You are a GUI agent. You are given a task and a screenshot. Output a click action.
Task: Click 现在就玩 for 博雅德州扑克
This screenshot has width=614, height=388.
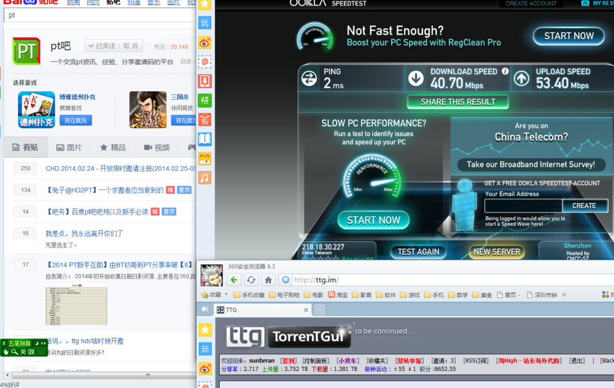(x=76, y=120)
